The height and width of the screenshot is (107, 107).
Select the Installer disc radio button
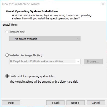click(7, 32)
